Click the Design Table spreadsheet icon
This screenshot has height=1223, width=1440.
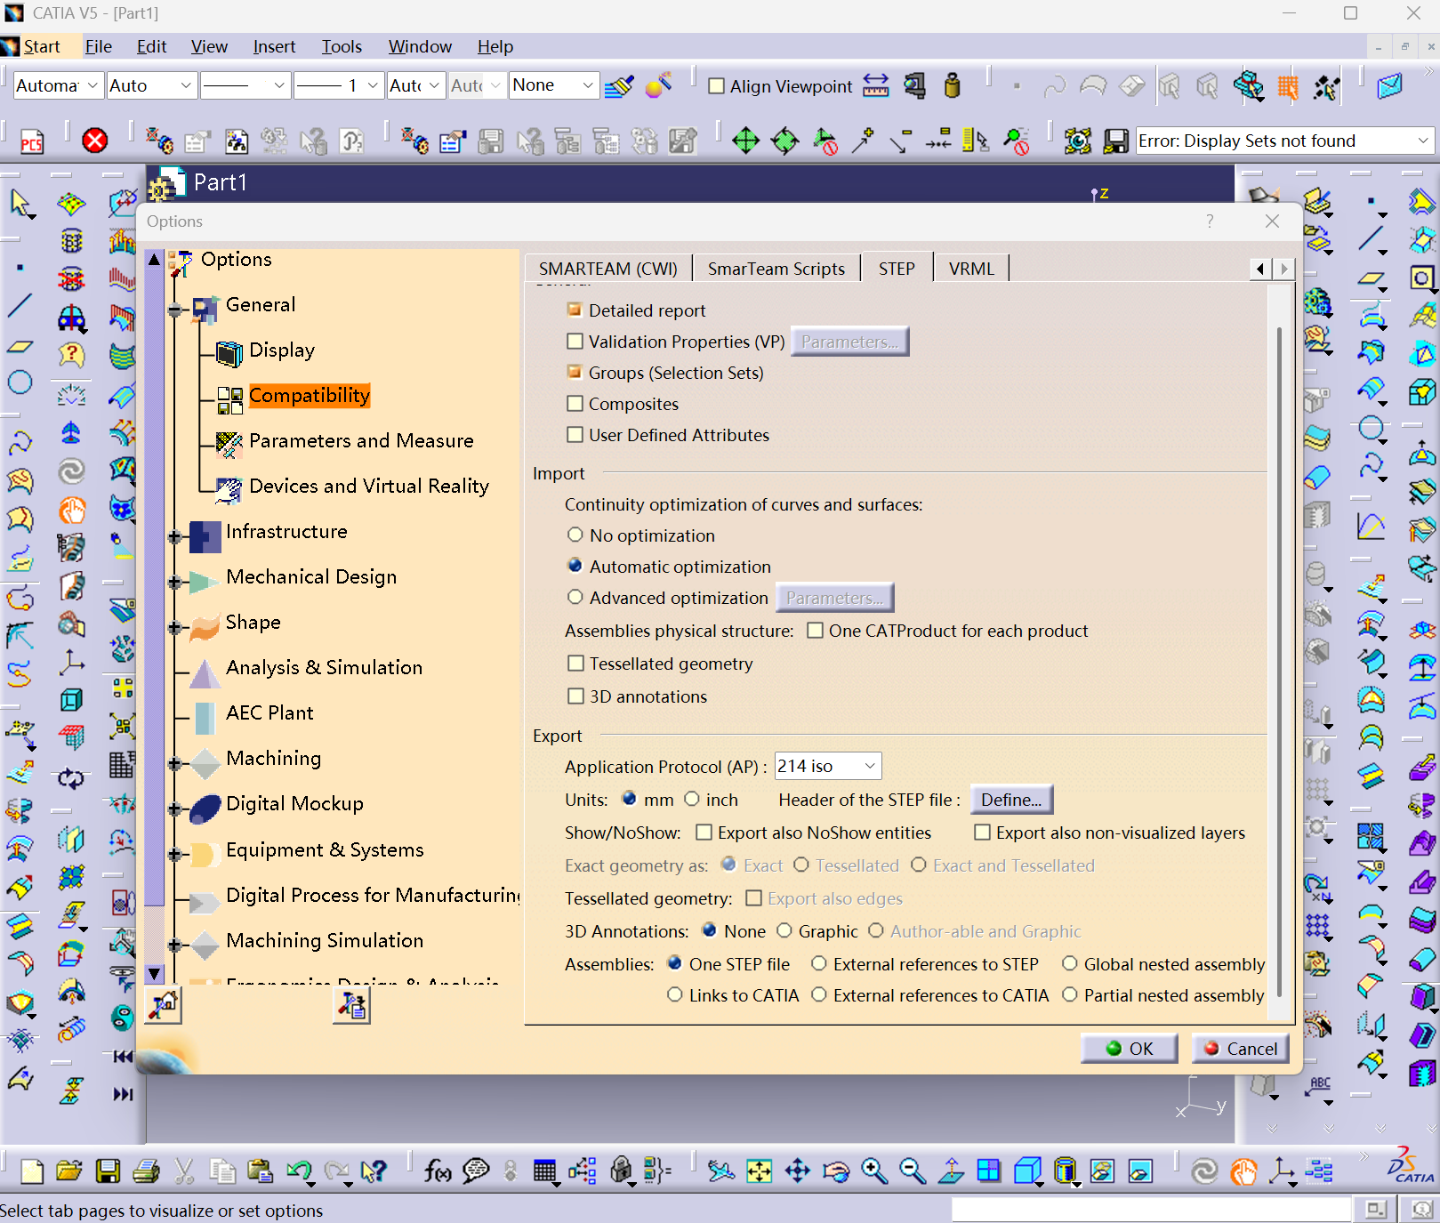(x=544, y=1171)
